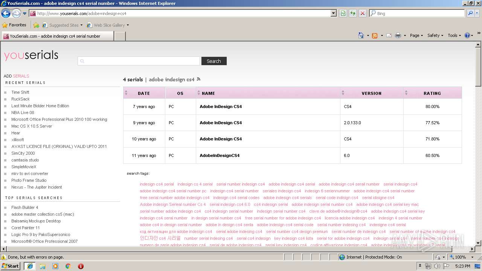This screenshot has height=271, width=482.
Task: Click the Refresh page icon
Action: 353,14
